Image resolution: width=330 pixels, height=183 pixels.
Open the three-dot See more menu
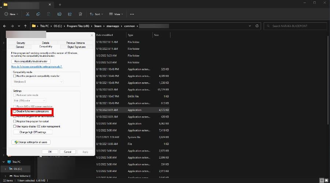coord(132,14)
